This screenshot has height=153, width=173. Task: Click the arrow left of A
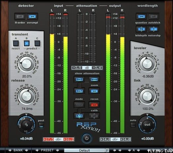click(x=129, y=150)
